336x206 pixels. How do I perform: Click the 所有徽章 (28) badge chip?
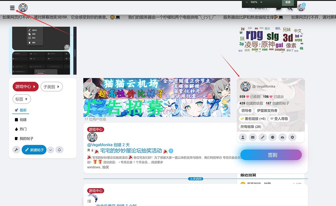[251, 127]
